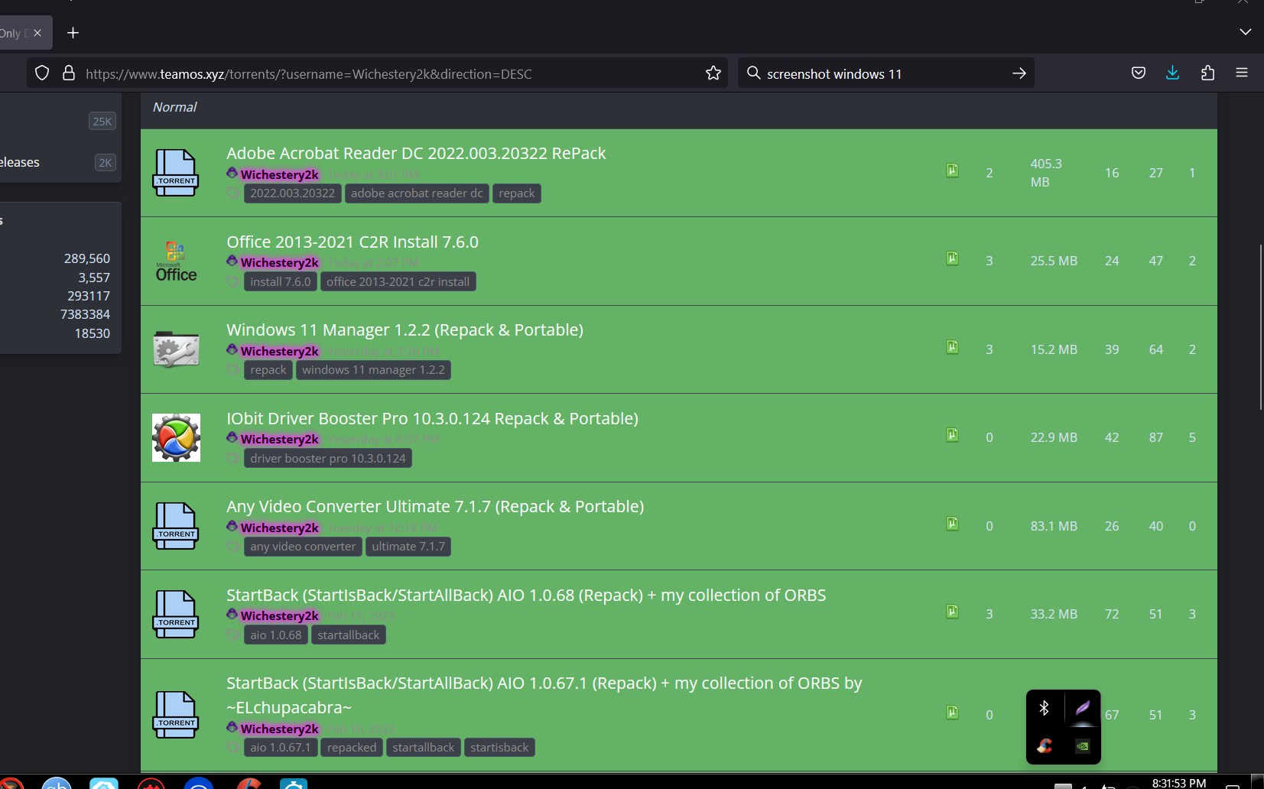This screenshot has width=1264, height=789.
Task: Select 'startallback' tag in StartBack 1.0.68 row
Action: coord(349,635)
